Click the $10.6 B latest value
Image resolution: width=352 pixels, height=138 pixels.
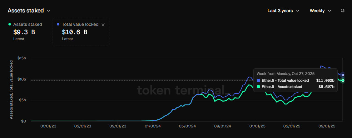(x=74, y=32)
